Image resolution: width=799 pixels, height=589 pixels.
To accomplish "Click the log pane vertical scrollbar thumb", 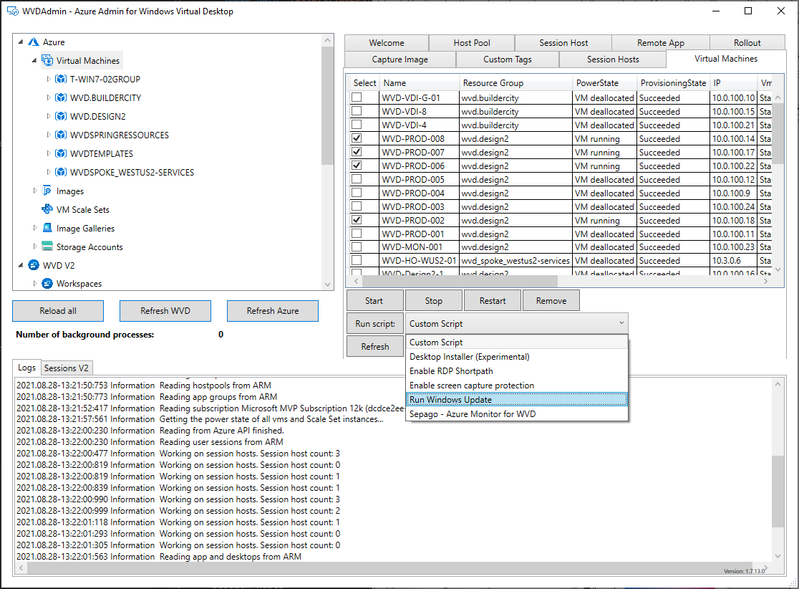I will coord(777,491).
